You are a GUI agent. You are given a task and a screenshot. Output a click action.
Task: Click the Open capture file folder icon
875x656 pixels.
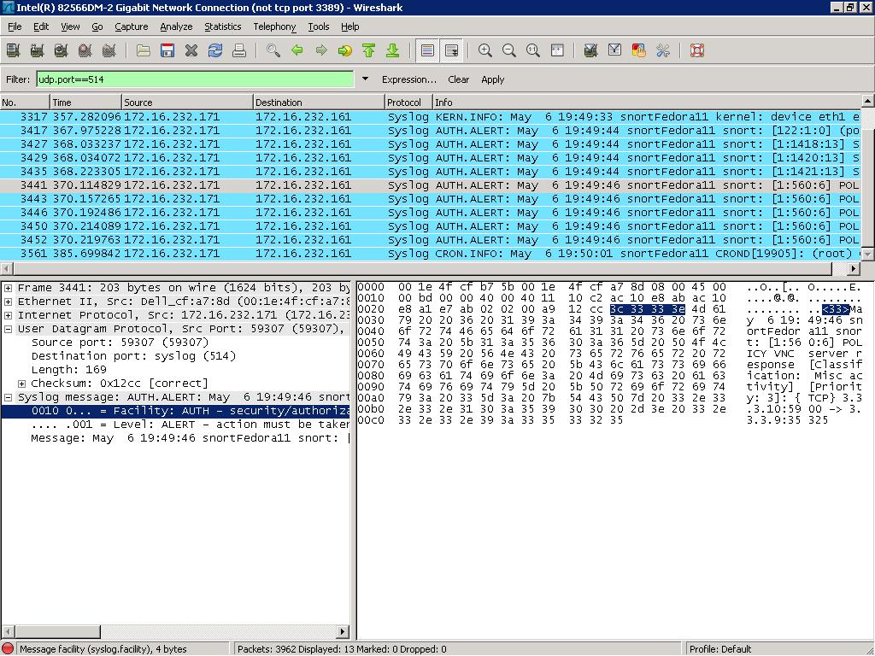coord(144,51)
